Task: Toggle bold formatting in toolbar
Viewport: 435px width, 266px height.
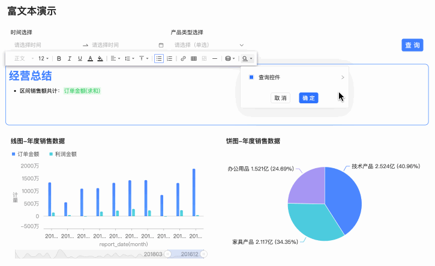Action: point(59,59)
